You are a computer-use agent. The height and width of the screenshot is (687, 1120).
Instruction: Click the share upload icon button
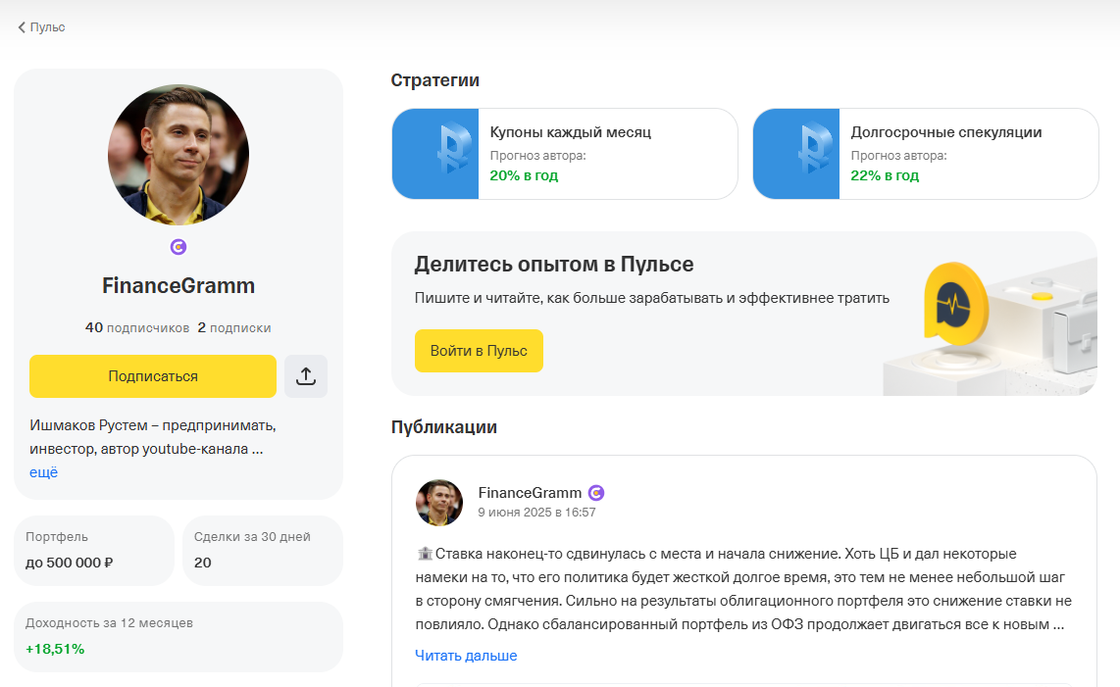[x=306, y=376]
